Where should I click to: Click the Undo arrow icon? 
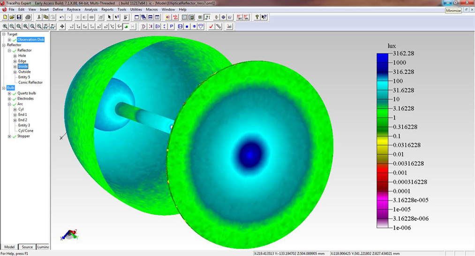(x=62, y=17)
